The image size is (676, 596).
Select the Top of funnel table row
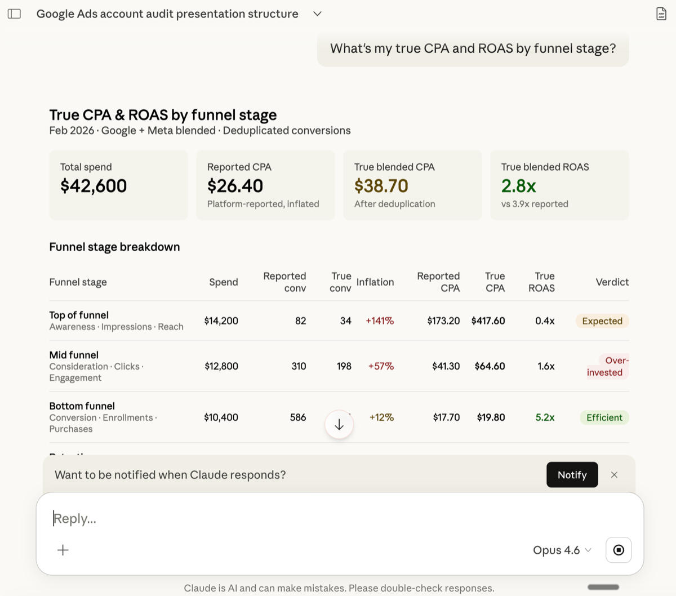tap(225, 321)
